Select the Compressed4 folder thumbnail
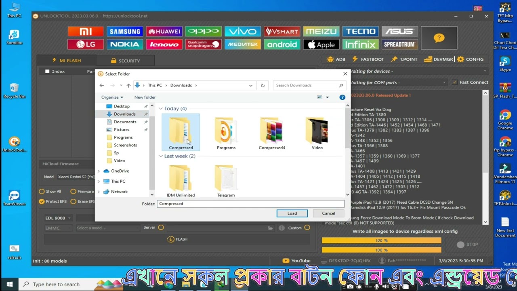The width and height of the screenshot is (517, 291). 272,133
